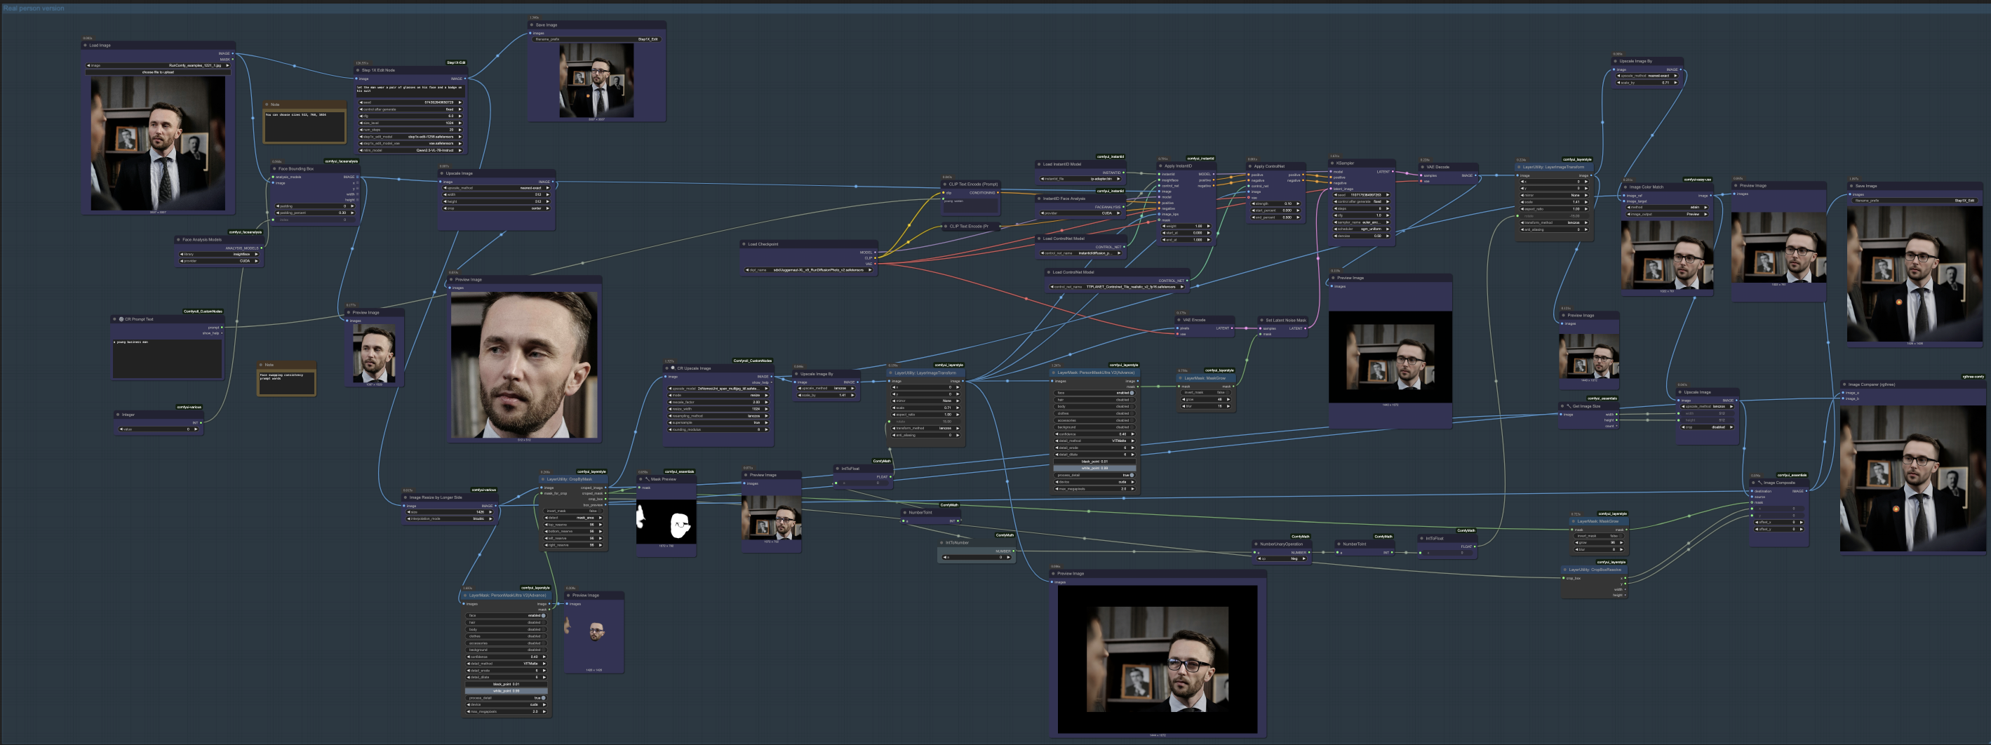Viewport: 1991px width, 745px height.
Task: Click the Image Resize by Longer Side collapse dot
Action: point(405,497)
